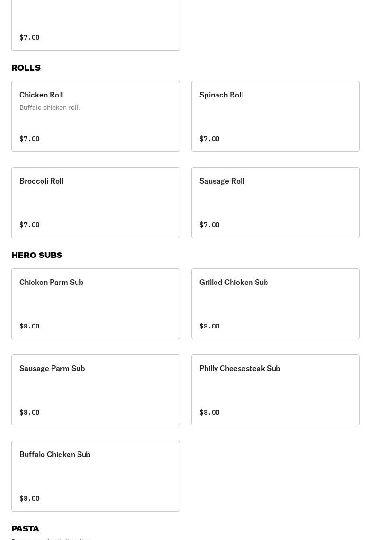
Task: Click the $7.00 price under Sausage Roll
Action: pyautogui.click(x=209, y=225)
